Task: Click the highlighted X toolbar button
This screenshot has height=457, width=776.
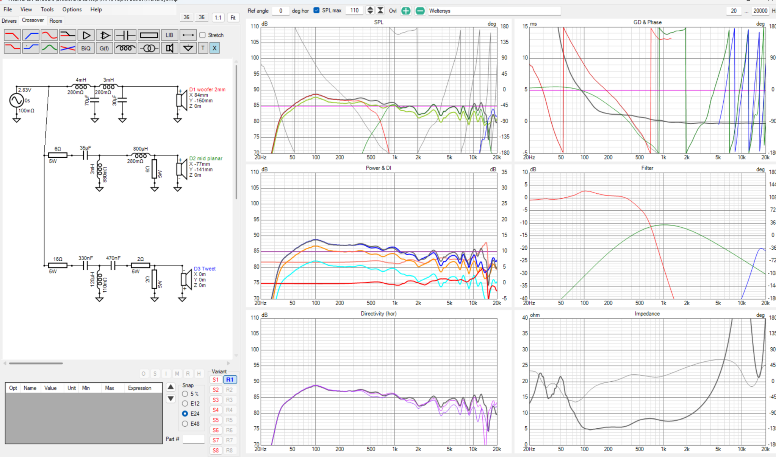Action: point(214,48)
